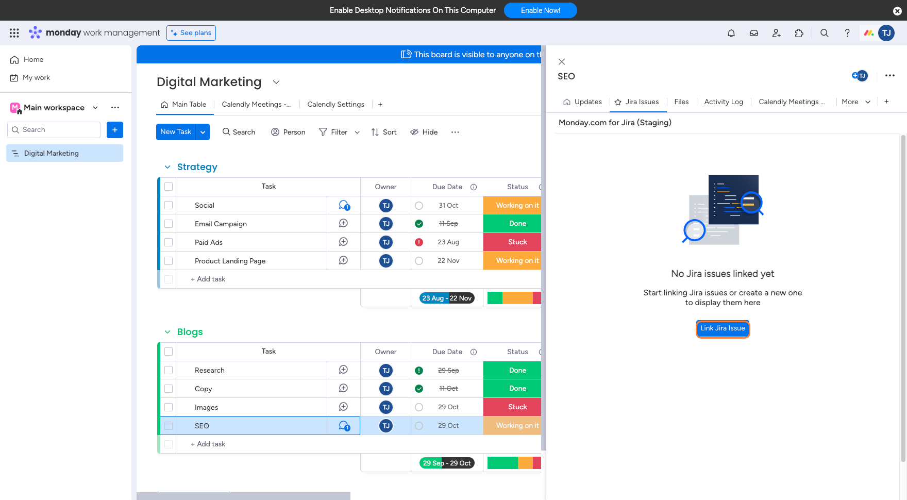Open the notifications bell icon
Screen dimensions: 907x500
click(731, 33)
